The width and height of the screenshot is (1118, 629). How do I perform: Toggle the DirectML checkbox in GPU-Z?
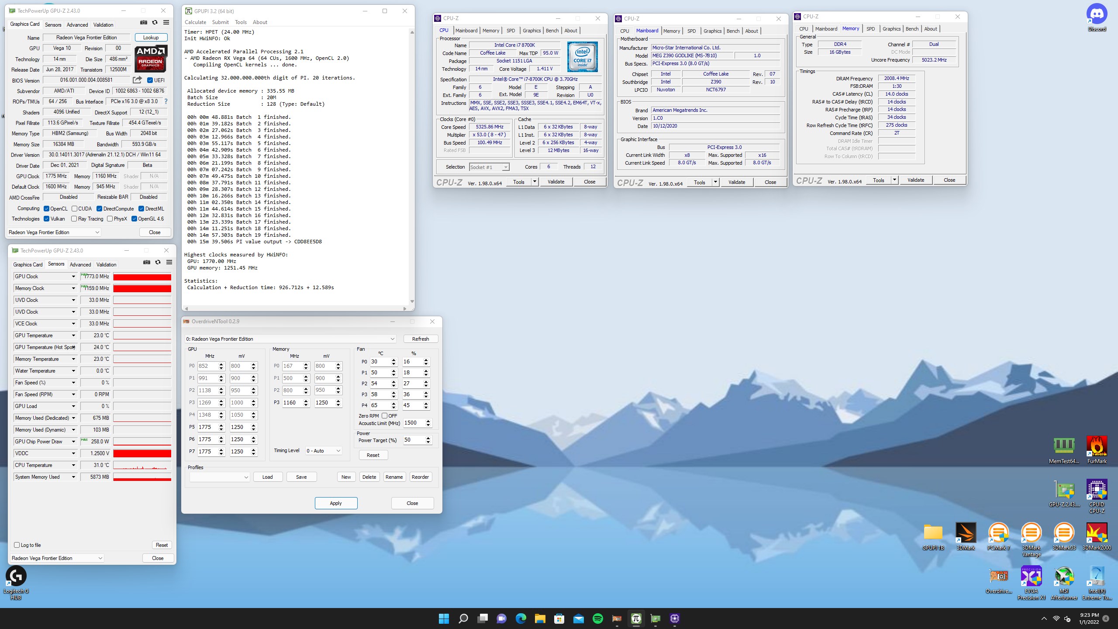(x=141, y=208)
